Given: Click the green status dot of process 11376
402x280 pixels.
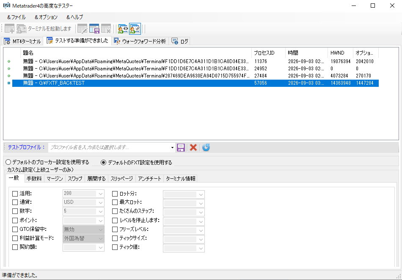Looking at the screenshot, I should (x=9, y=61).
